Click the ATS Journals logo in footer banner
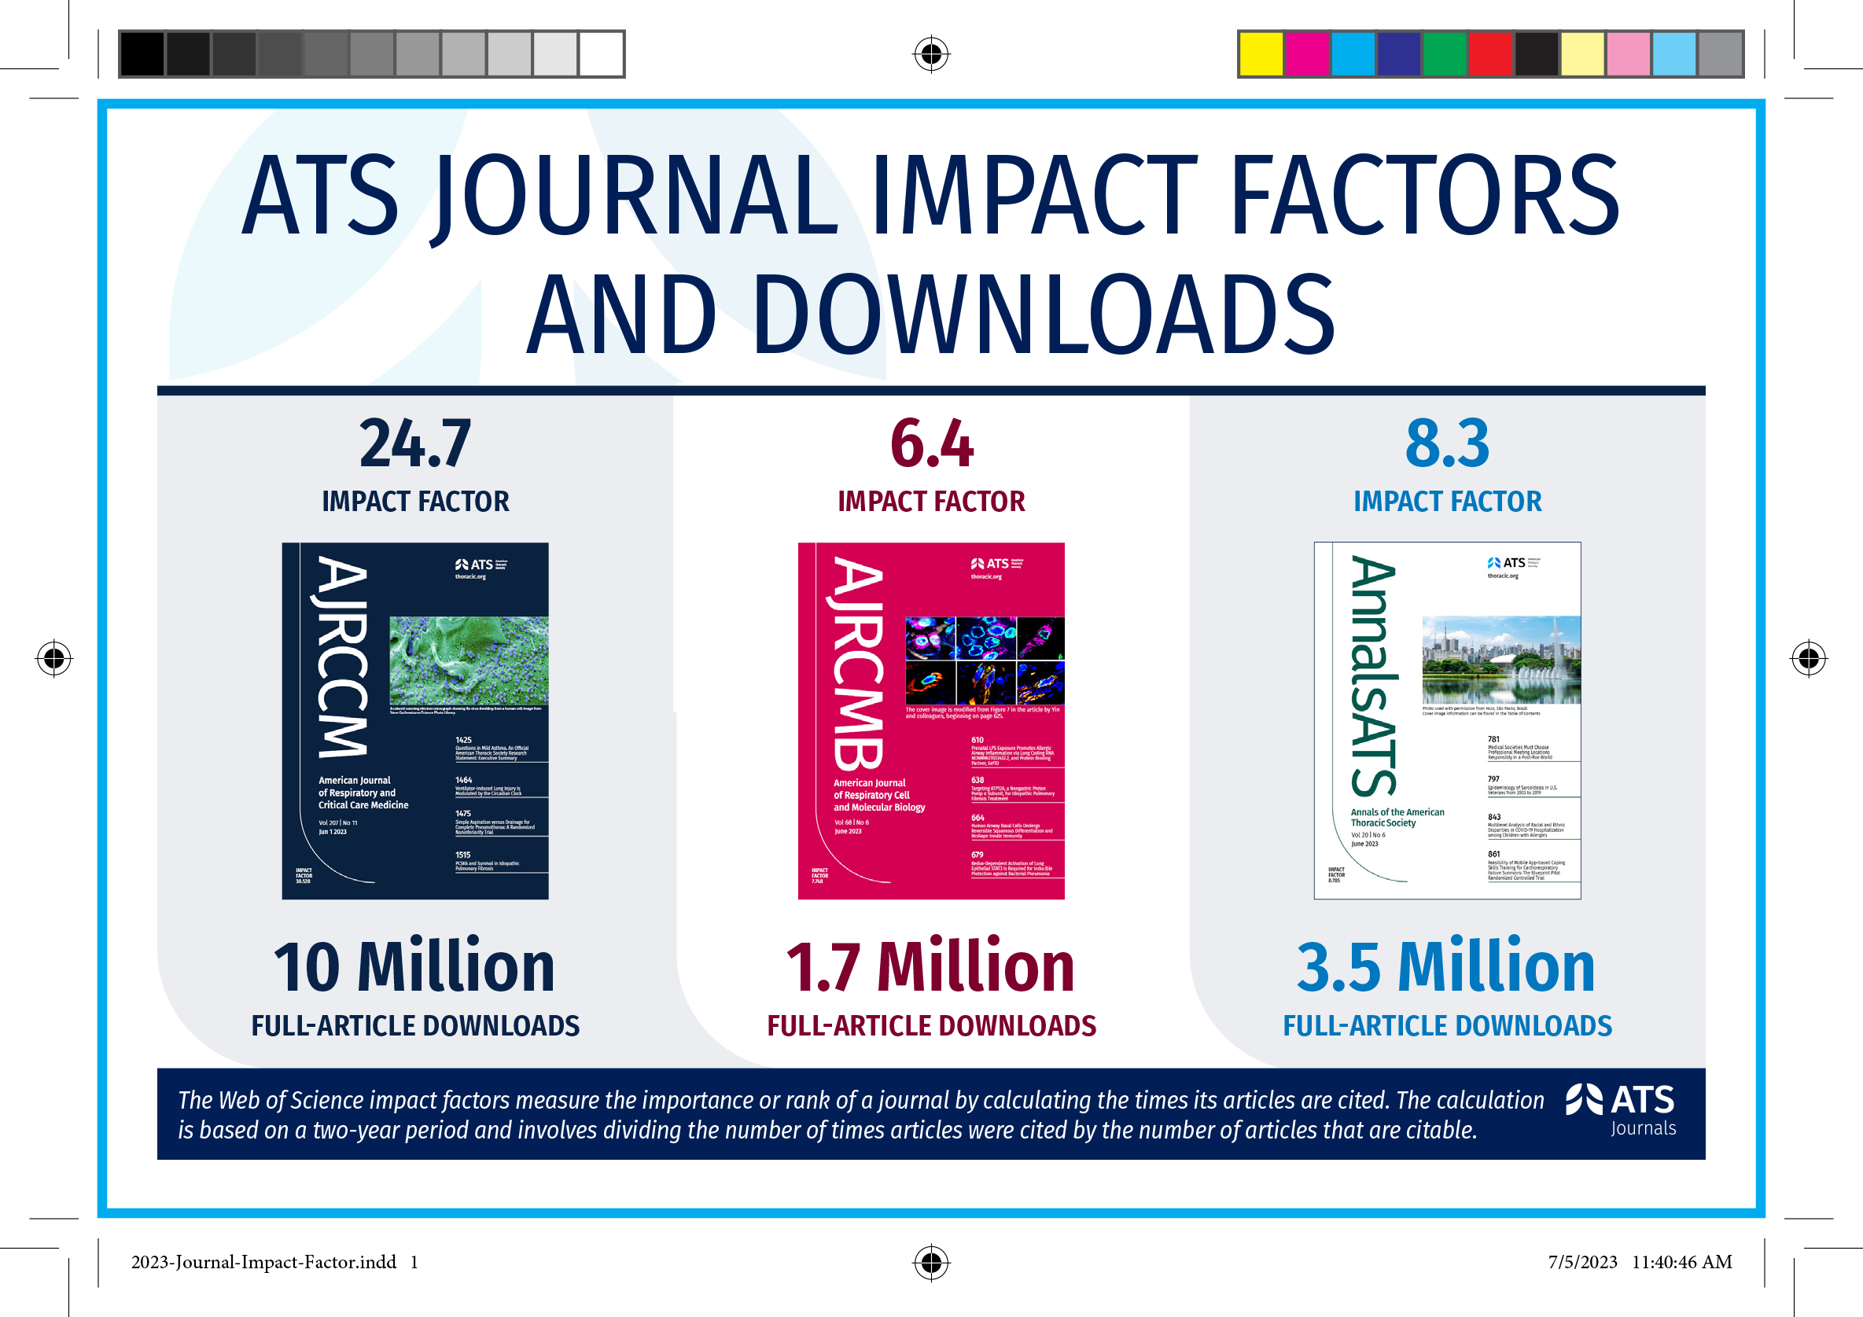The width and height of the screenshot is (1863, 1317). pos(1620,1109)
